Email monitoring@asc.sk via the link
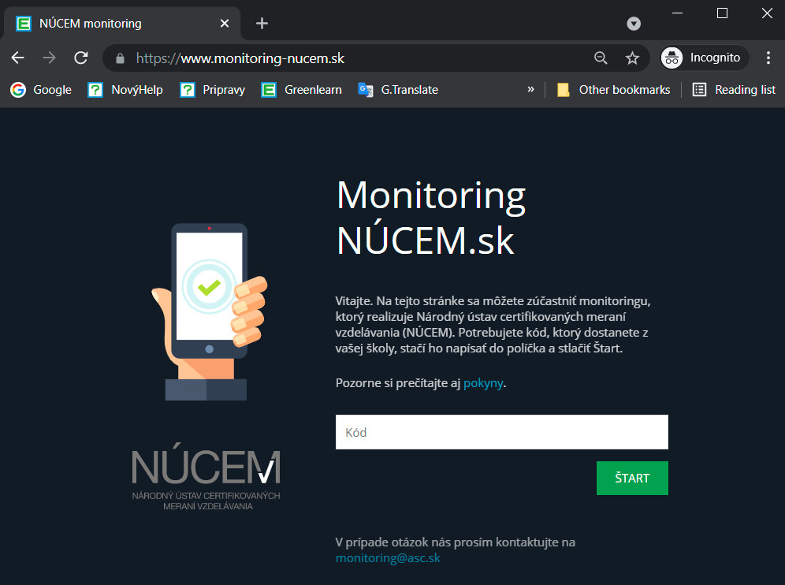Image resolution: width=785 pixels, height=585 pixels. (x=388, y=558)
